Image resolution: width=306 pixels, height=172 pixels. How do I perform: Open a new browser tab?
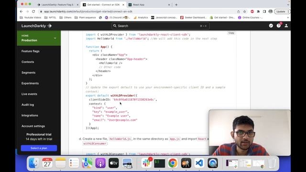coord(176,5)
